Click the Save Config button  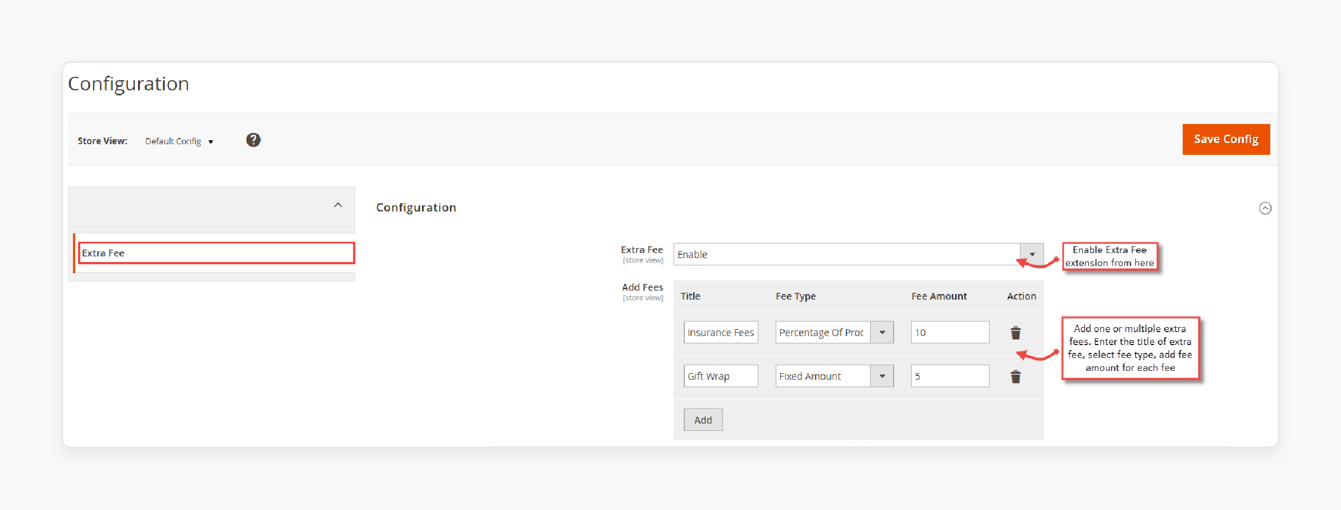[1226, 139]
